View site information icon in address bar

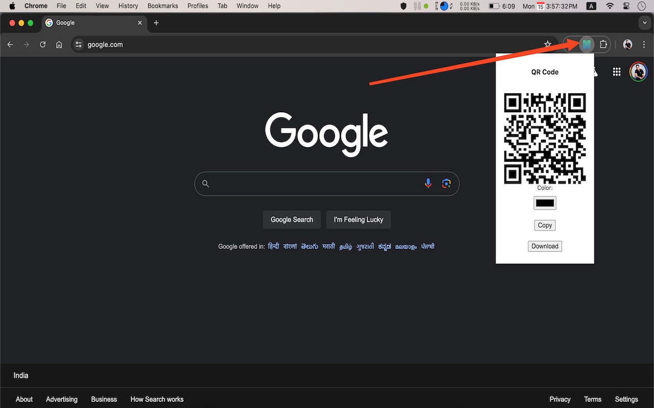tap(78, 44)
